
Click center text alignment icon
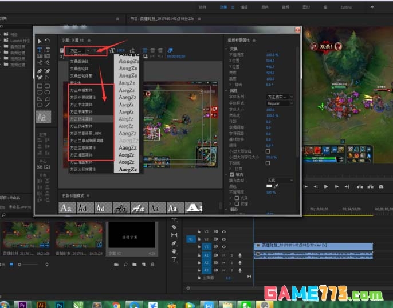pyautogui.click(x=152, y=50)
